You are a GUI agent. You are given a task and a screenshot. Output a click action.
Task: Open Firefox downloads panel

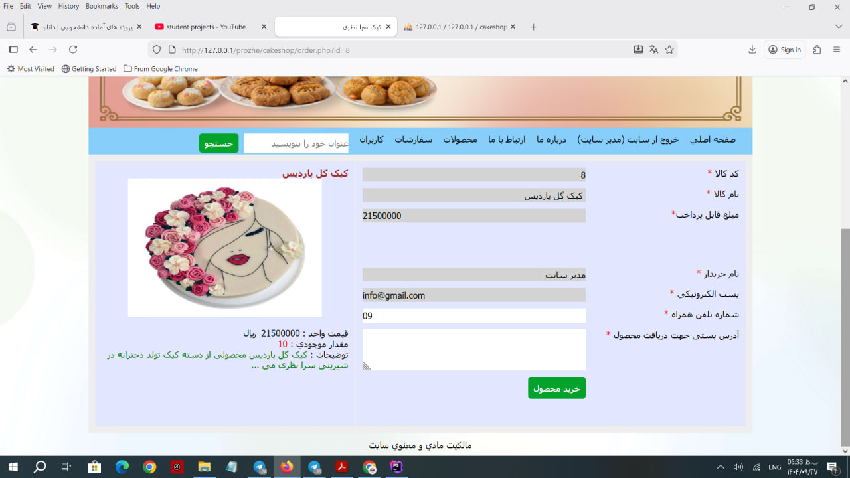coord(752,50)
